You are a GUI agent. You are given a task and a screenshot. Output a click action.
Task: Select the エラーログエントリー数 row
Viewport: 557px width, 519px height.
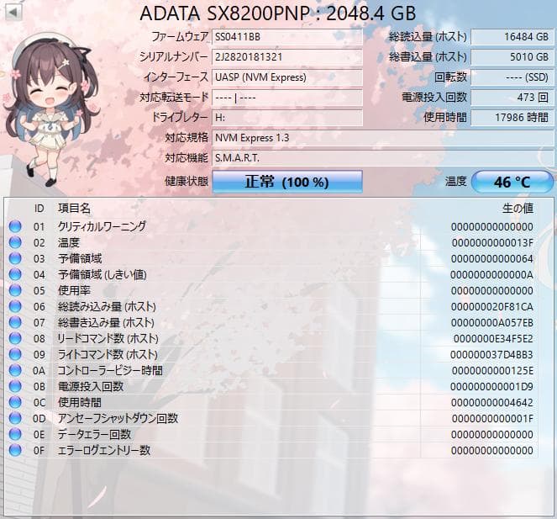271,451
